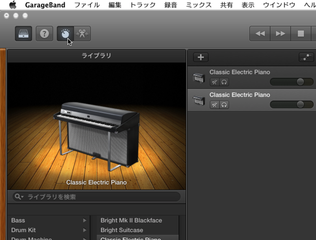The image size is (316, 240).
Task: Open the Editors scissors button
Action: coord(82,34)
